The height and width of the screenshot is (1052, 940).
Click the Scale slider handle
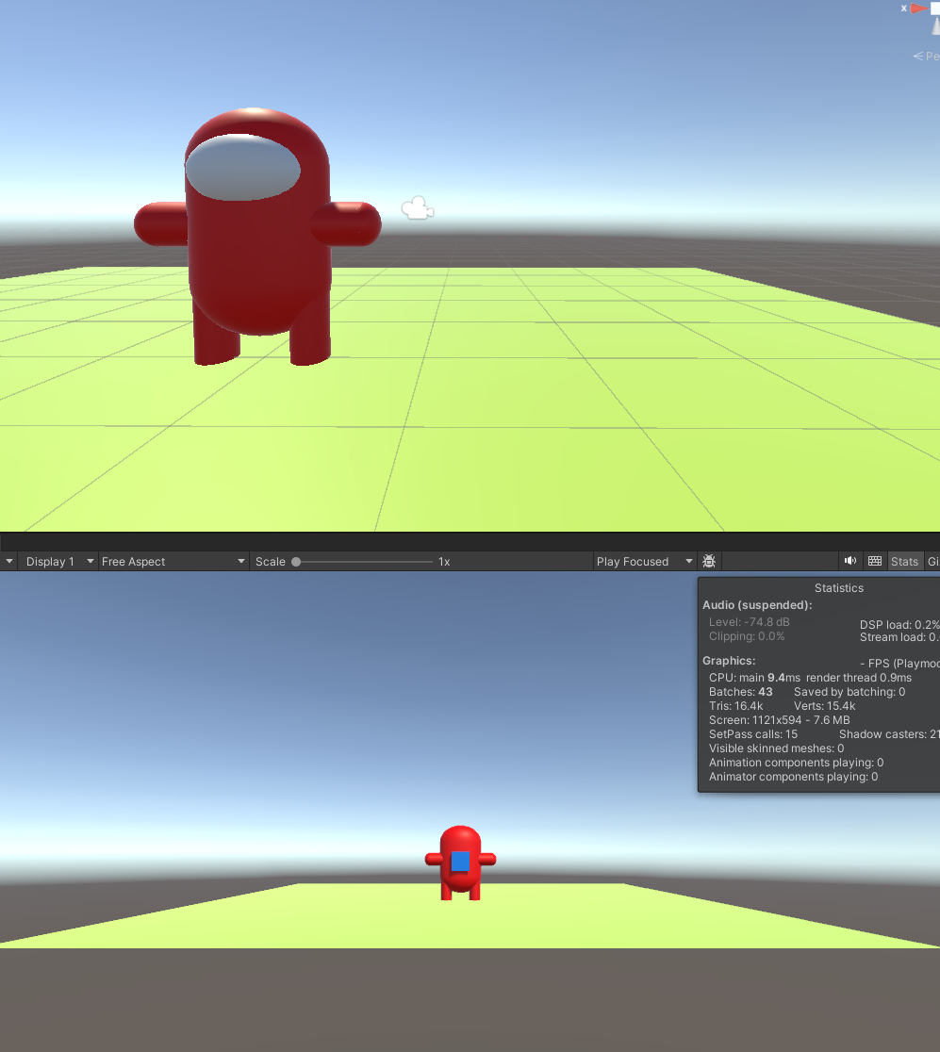coord(296,562)
